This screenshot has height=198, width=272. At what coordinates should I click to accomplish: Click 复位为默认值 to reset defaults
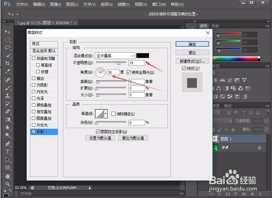click(x=133, y=138)
